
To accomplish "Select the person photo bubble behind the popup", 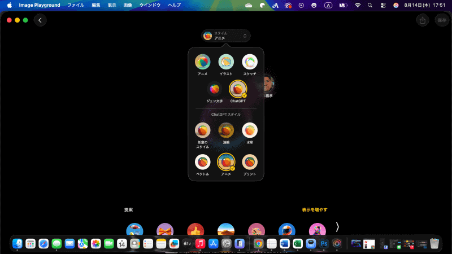I will tap(269, 84).
